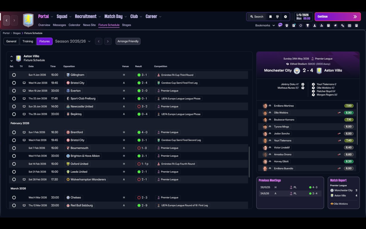The height and width of the screenshot is (229, 366).
Task: Expand the Bookmarks dropdown chevron
Action: (274, 25)
